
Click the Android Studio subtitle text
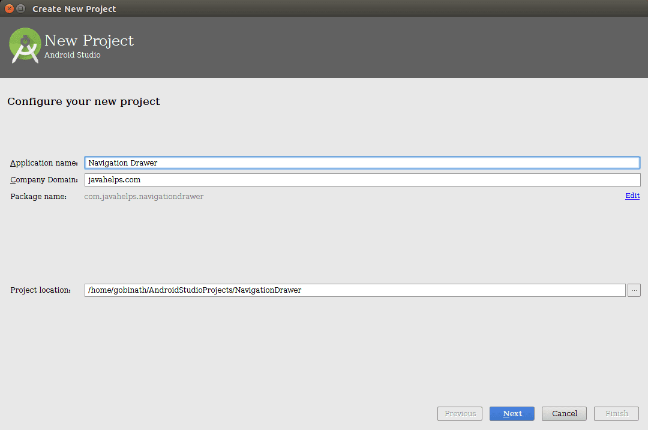click(73, 55)
